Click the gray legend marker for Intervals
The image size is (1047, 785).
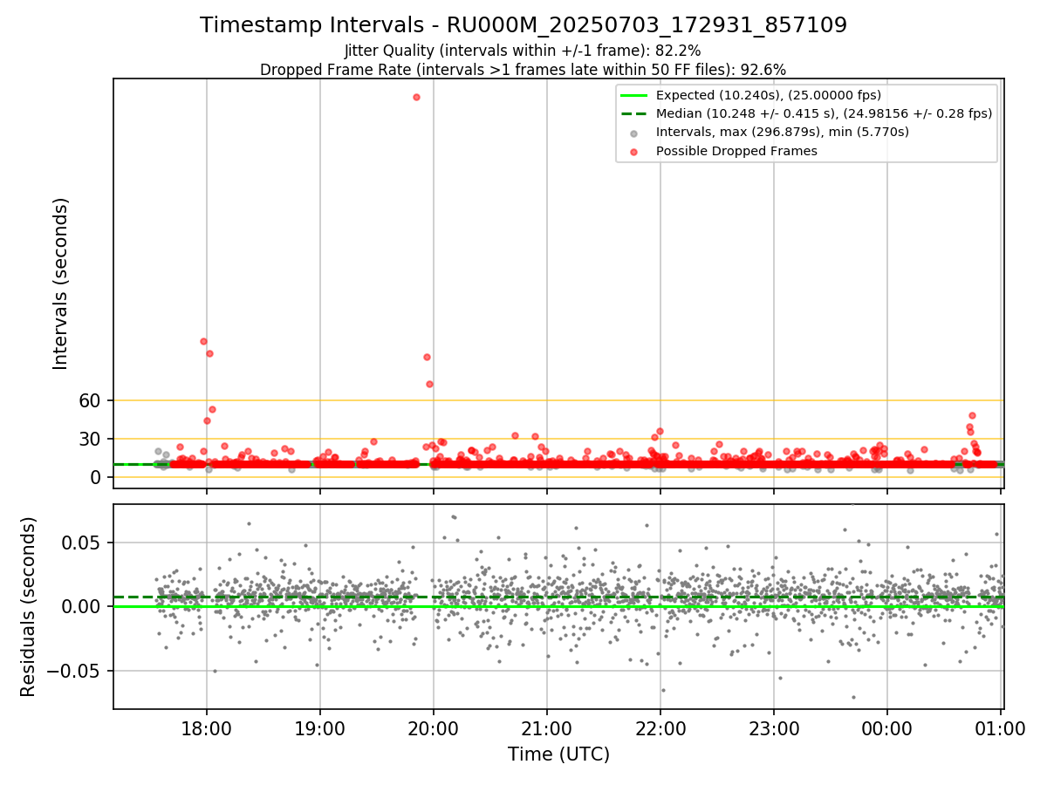click(x=634, y=133)
